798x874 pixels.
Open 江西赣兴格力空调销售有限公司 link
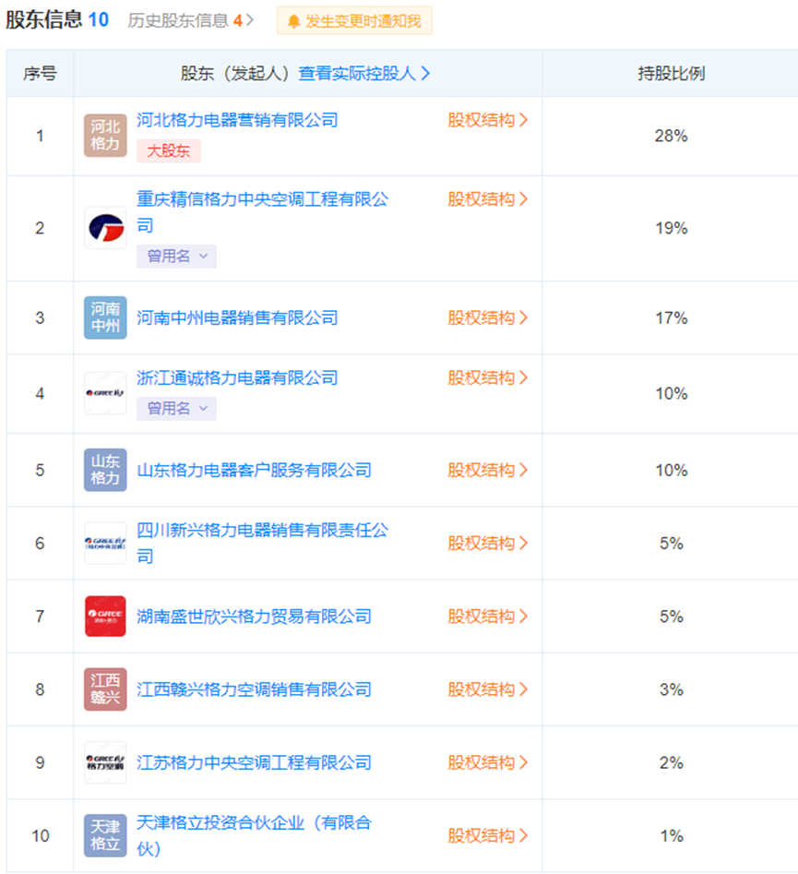click(254, 688)
